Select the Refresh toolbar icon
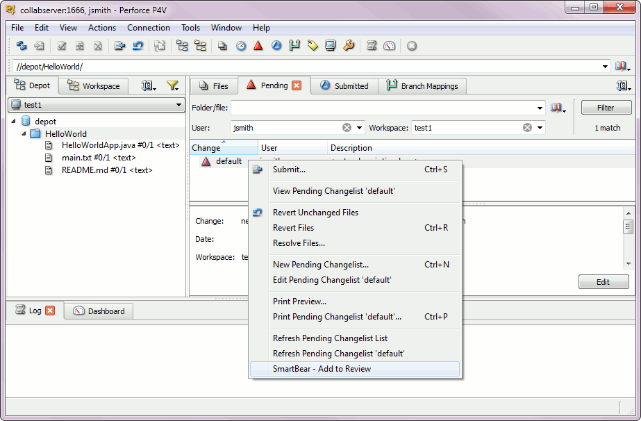641x421 pixels. 21,45
